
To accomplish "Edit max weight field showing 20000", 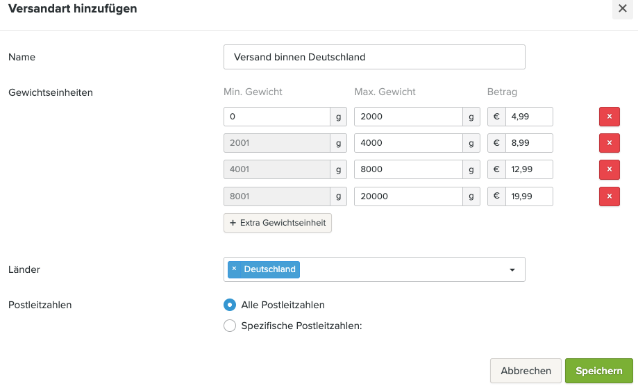I will 408,196.
